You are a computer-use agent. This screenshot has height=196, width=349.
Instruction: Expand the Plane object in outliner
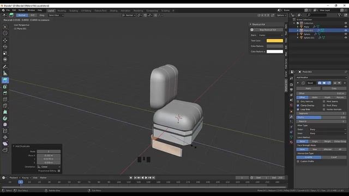click(x=298, y=27)
